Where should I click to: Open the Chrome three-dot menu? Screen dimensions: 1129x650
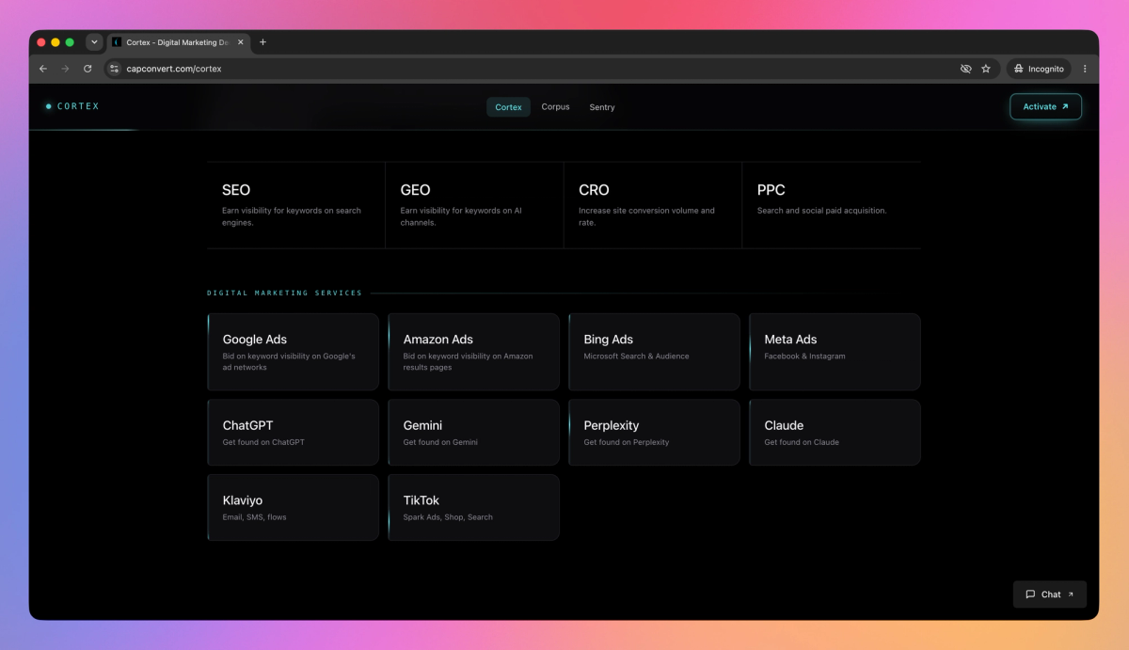1085,69
